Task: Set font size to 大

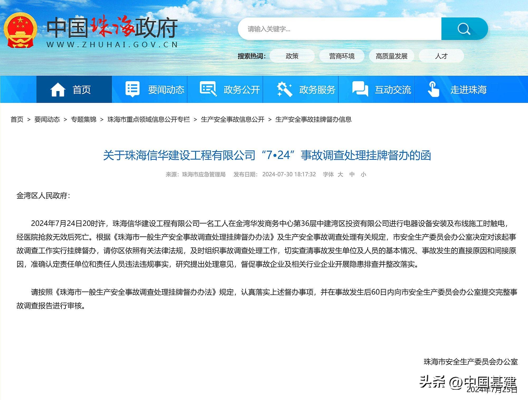Action: (x=340, y=174)
